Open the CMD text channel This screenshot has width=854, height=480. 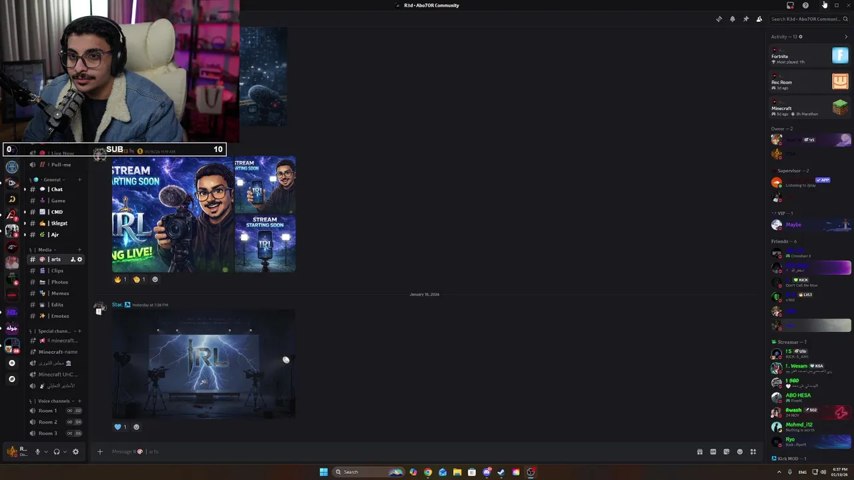55,212
